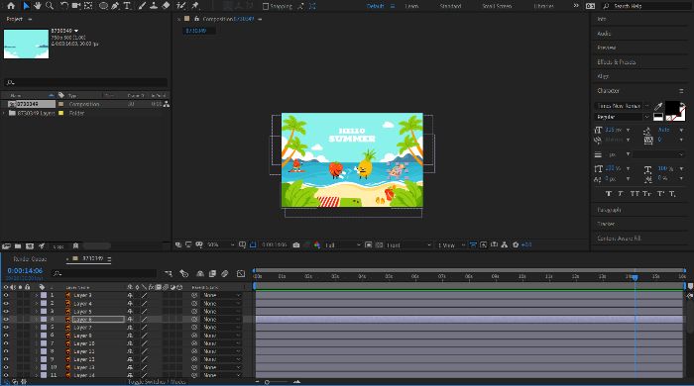
Task: Toggle region of interest in viewer
Action: tap(368, 244)
